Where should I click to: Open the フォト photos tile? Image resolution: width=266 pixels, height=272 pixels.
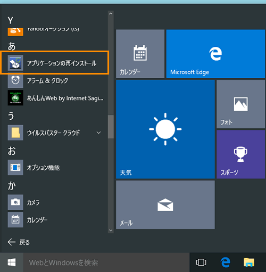(x=240, y=104)
